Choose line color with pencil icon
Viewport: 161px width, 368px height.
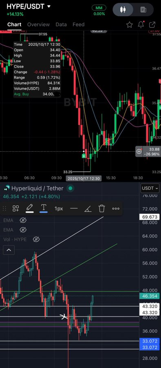29,208
